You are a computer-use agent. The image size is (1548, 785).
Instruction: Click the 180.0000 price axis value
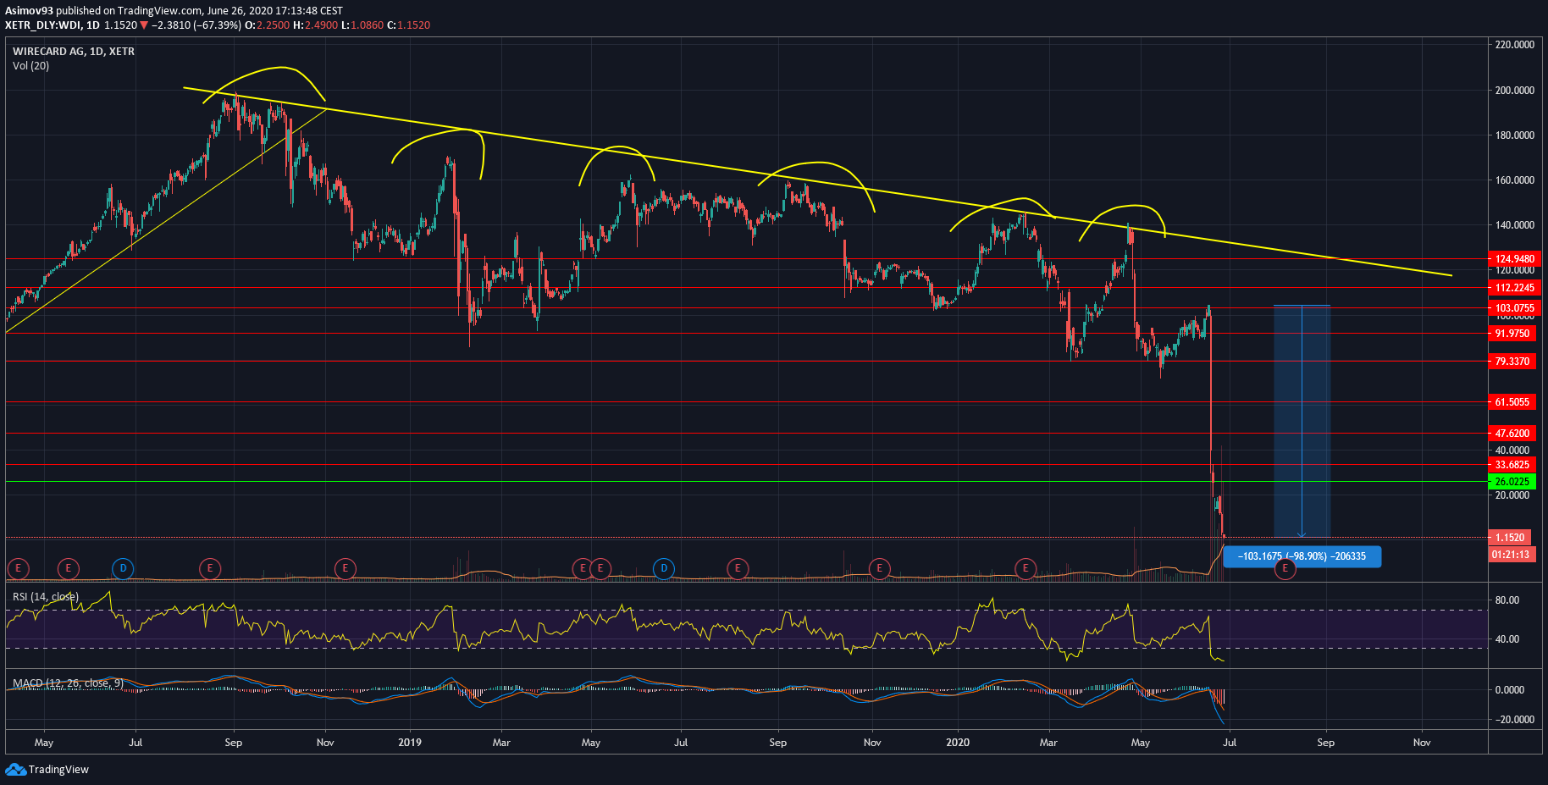click(1515, 135)
